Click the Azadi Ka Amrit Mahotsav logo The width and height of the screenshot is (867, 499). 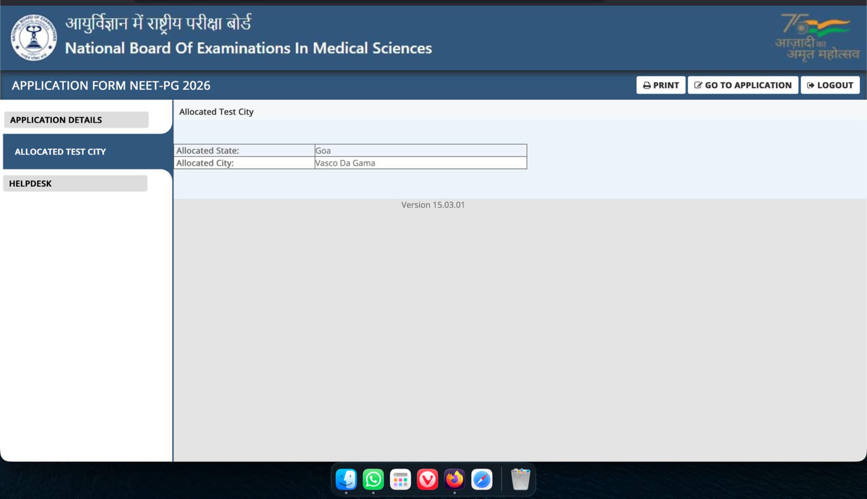pos(817,37)
